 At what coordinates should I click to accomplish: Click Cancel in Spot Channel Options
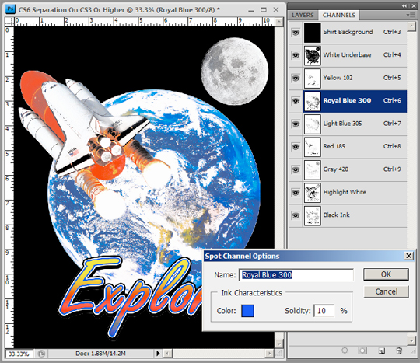(x=386, y=291)
